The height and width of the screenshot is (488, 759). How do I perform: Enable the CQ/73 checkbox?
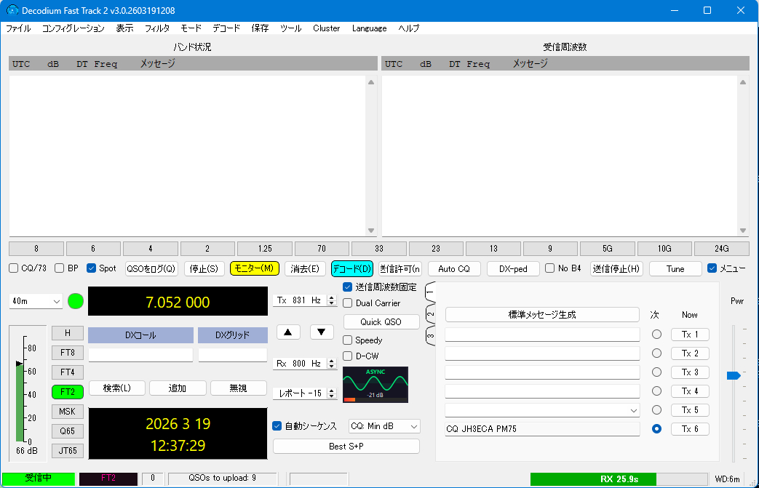coord(14,268)
